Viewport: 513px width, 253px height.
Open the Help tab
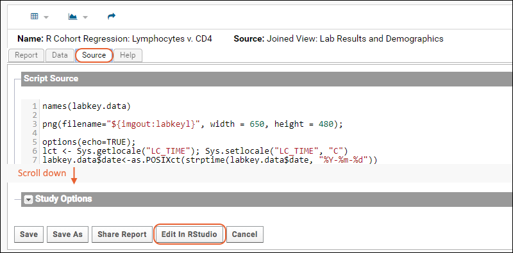tap(128, 55)
